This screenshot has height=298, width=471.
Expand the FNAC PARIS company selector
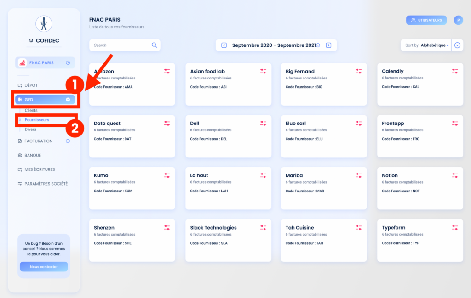click(x=68, y=62)
